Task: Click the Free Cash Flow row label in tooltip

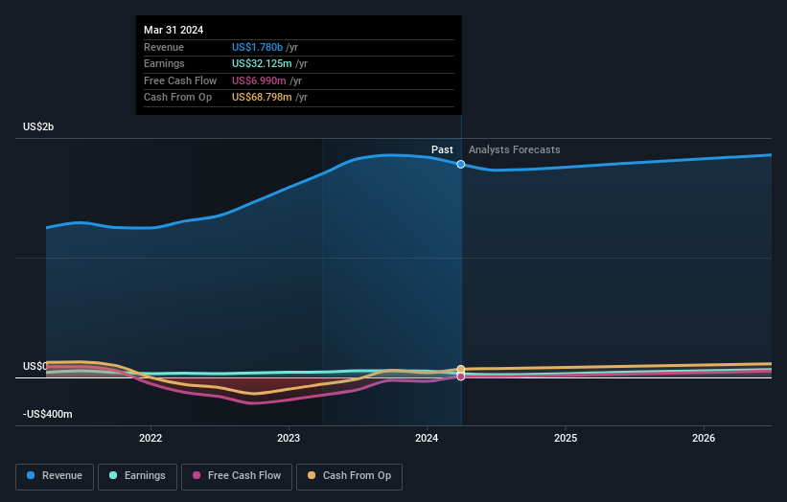Action: [180, 80]
